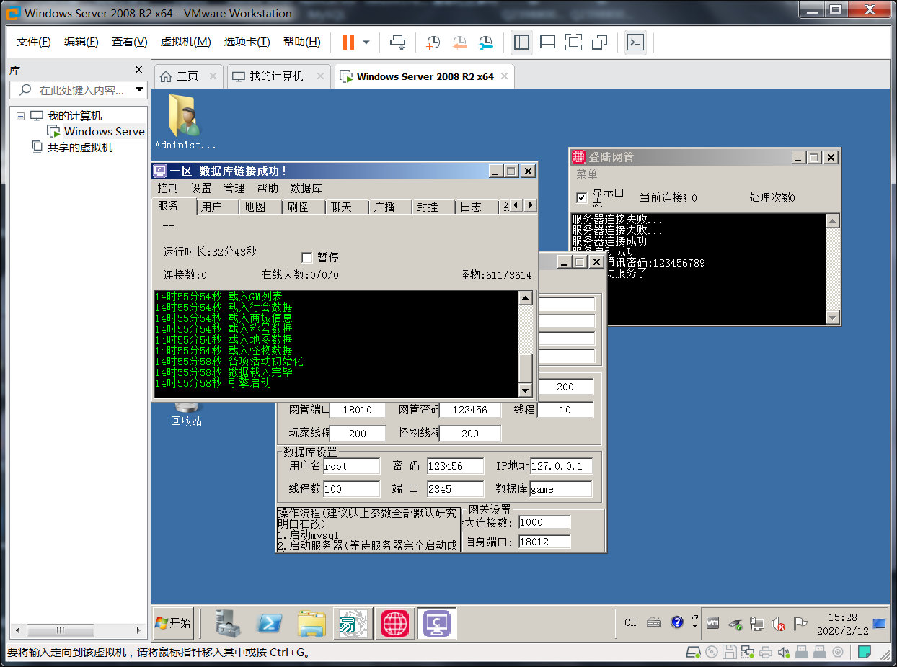Uncheck the display log checkbox in 登陆网管
Screen dimensions: 897x667
(x=582, y=198)
